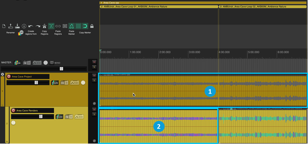The width and height of the screenshot is (308, 144).
Task: Click the Undo arrow in toolbar
Action: [x=31, y=26]
